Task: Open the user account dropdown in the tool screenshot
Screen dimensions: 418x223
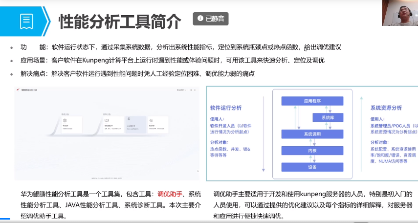Action: click(x=181, y=90)
